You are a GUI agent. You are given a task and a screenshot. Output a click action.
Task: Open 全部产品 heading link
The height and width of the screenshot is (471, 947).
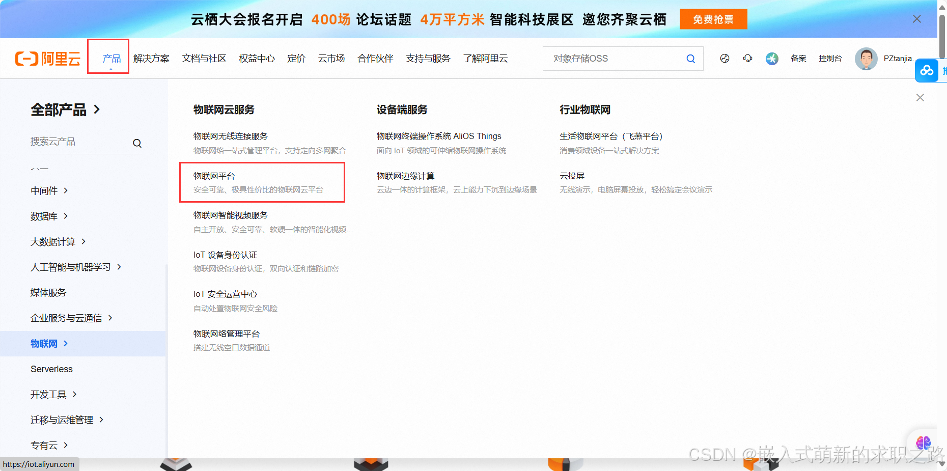(59, 109)
